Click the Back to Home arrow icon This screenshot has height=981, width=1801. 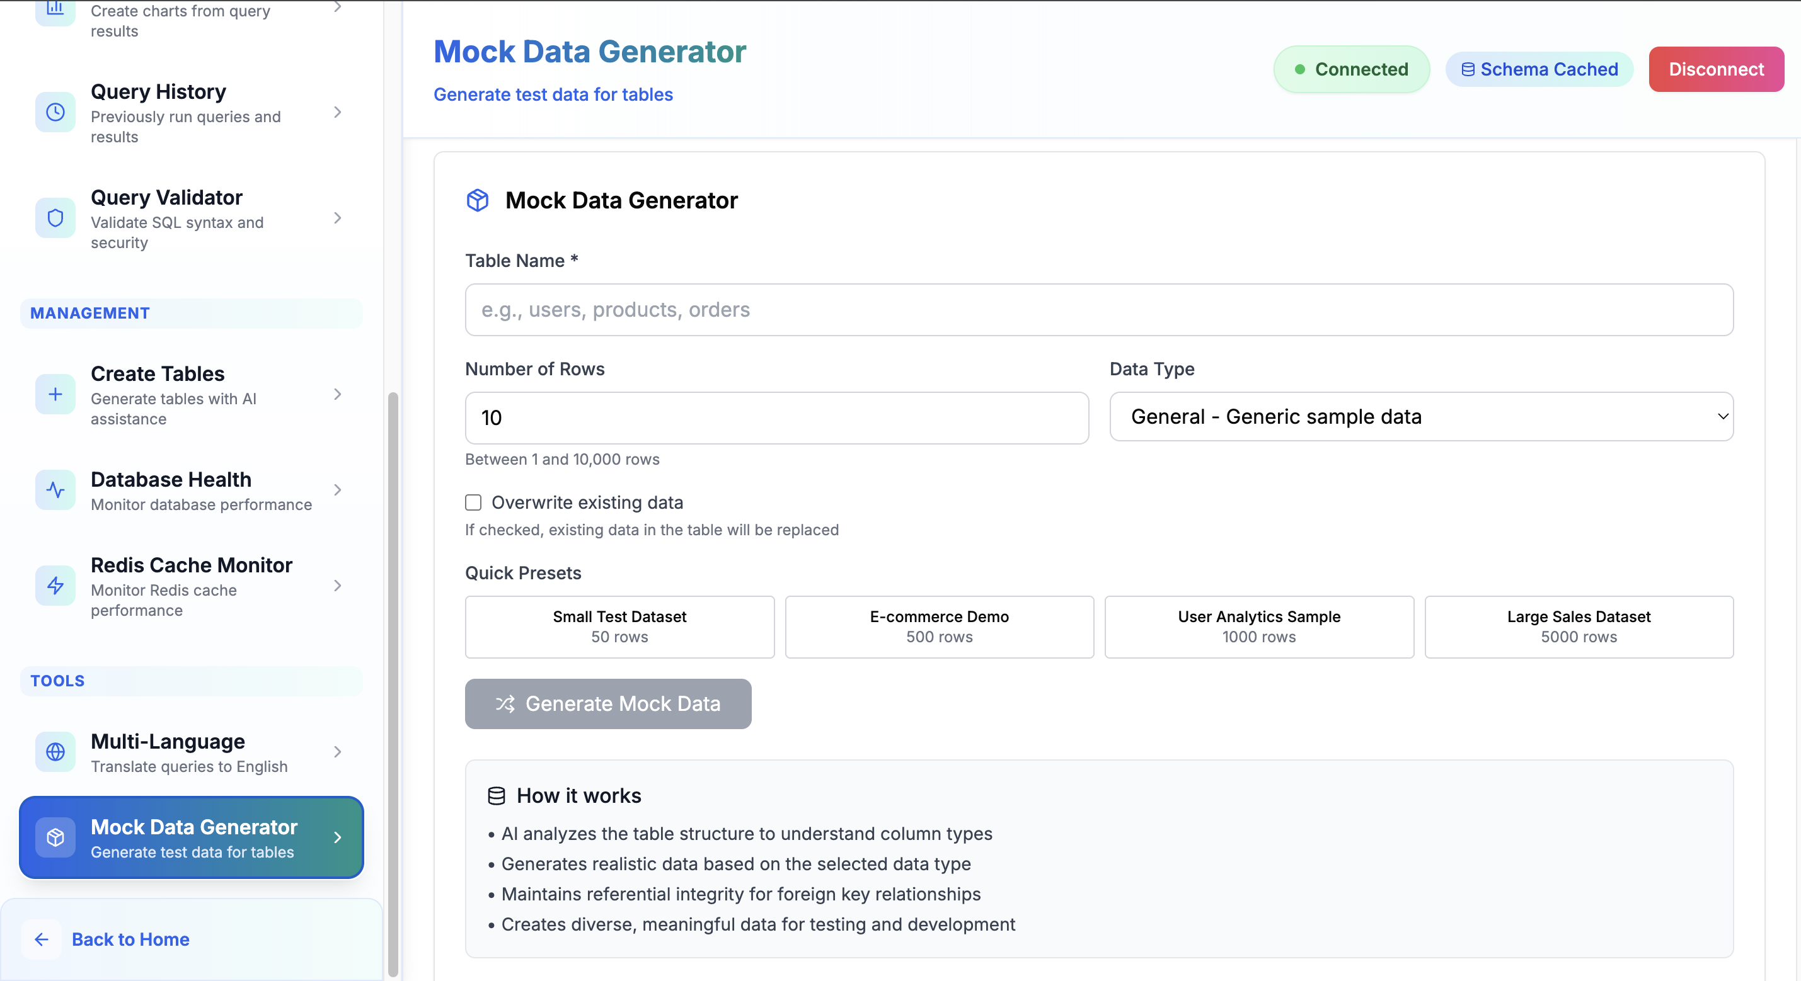click(x=41, y=940)
